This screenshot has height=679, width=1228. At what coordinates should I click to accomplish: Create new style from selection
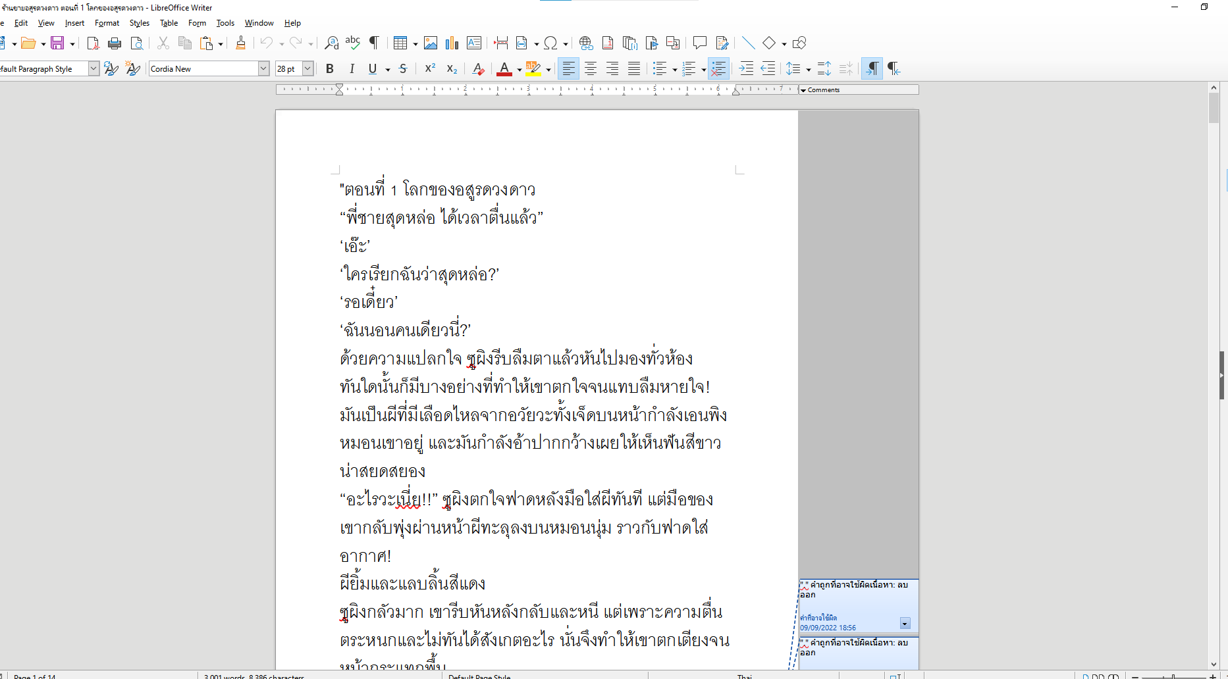pos(133,69)
